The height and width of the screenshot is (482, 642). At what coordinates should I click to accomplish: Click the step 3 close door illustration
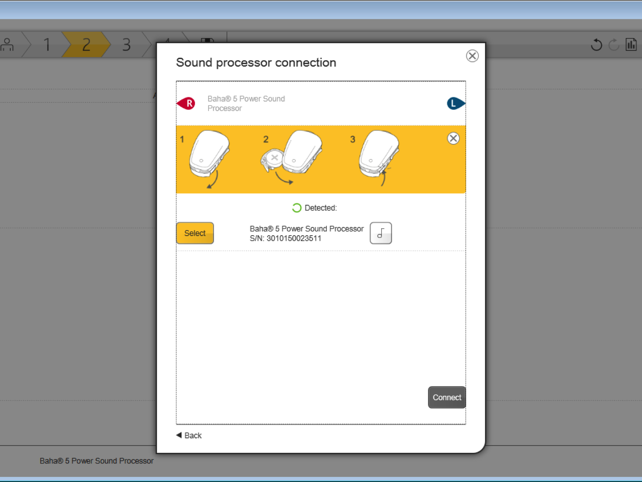379,158
